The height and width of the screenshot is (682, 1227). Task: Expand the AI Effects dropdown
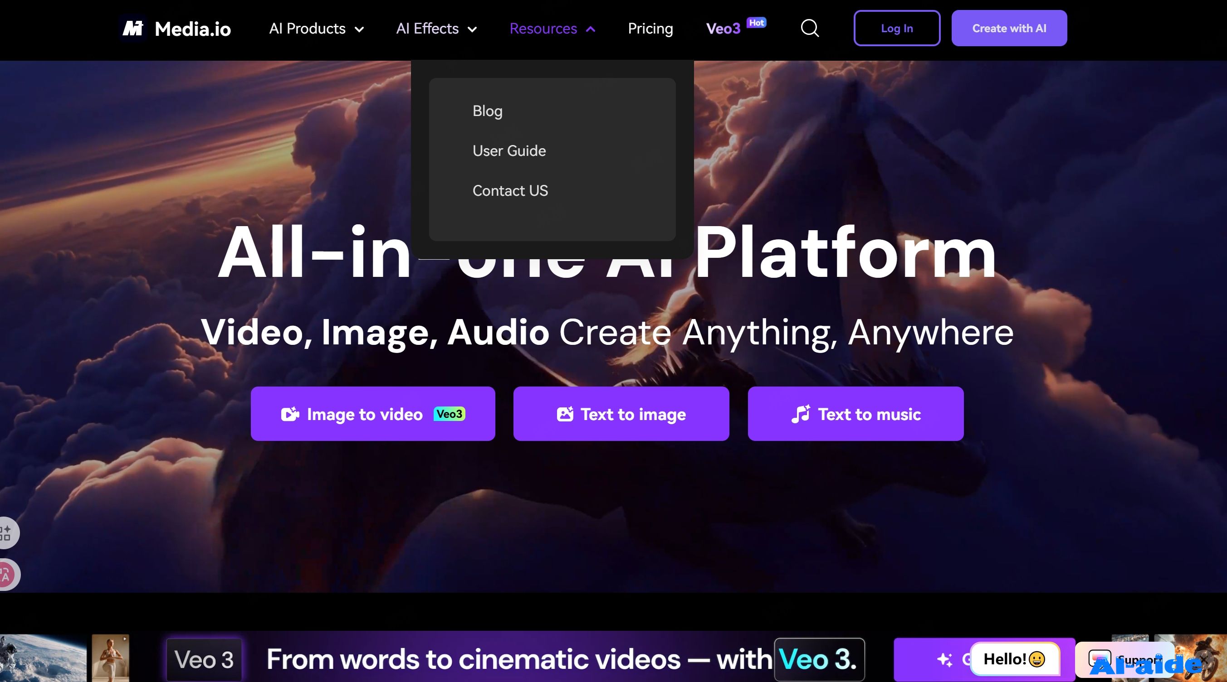pos(436,29)
